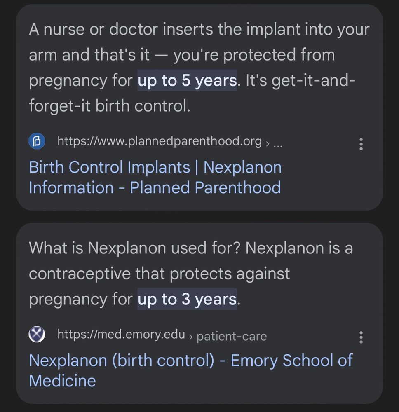The width and height of the screenshot is (399, 412).
Task: Click the "Information - Planned Parenthood" title line
Action: pos(155,188)
